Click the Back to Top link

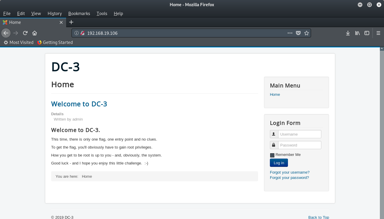319,217
